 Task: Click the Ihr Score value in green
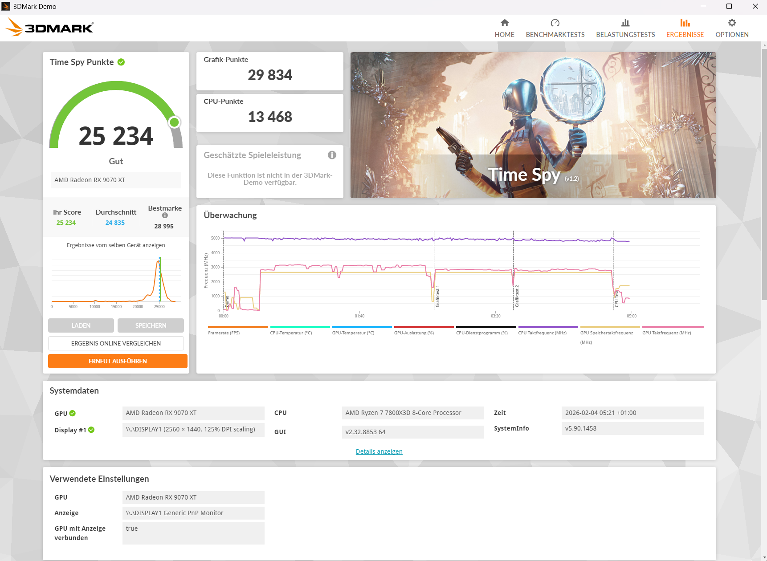(66, 223)
